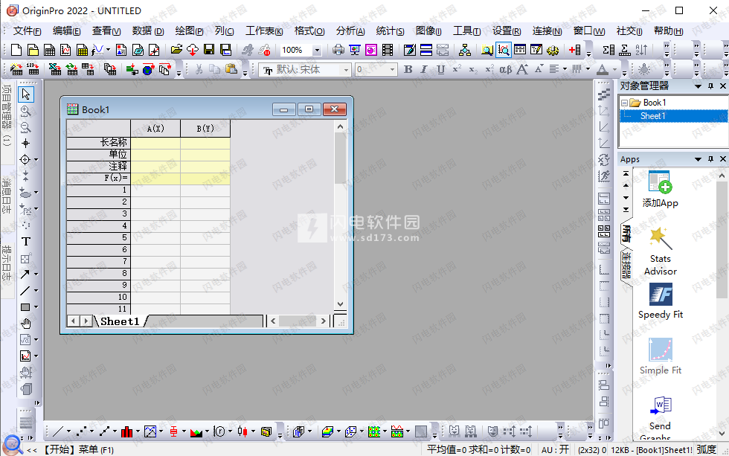Click the Sort A-Z icon
Viewport: 729px width, 456px height.
click(x=641, y=50)
